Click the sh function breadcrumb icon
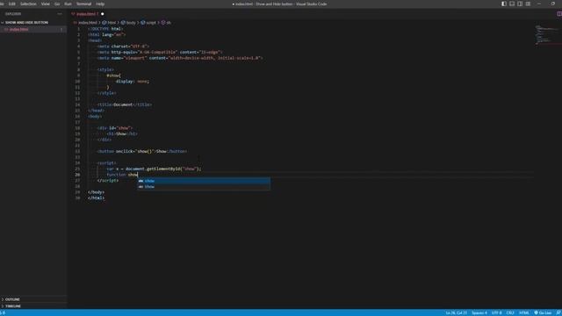Viewport: 562px width, 316px height. (x=163, y=23)
